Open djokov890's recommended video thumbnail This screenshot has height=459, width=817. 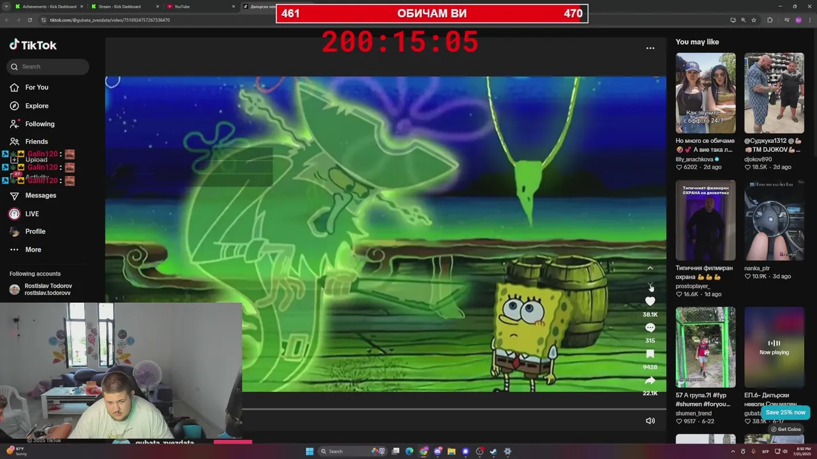coord(774,93)
